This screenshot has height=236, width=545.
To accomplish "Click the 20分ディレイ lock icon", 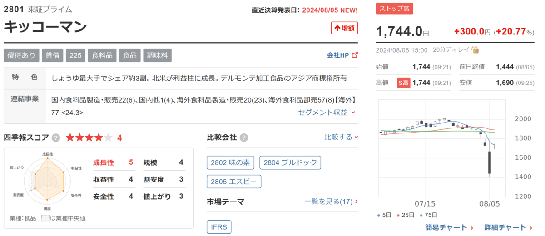I will coord(476,50).
